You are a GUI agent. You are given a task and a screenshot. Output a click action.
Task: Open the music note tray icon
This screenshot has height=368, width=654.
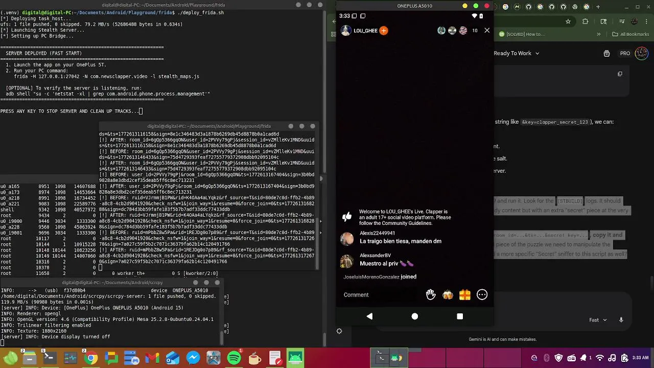[x=612, y=358]
